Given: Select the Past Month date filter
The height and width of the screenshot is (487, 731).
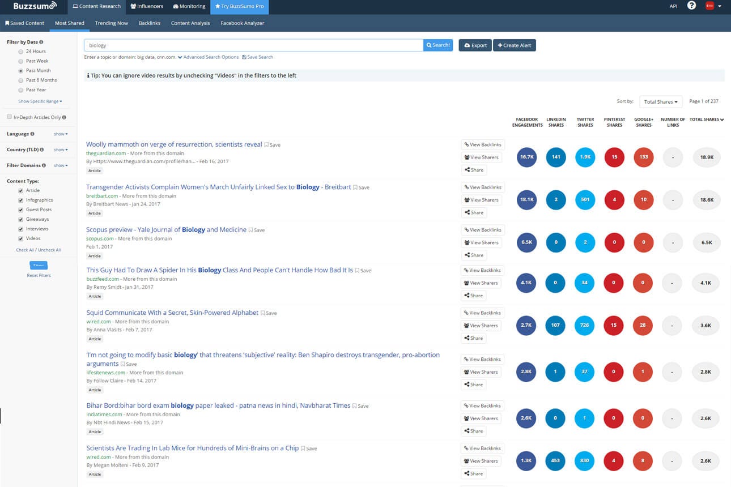Looking at the screenshot, I should point(21,71).
